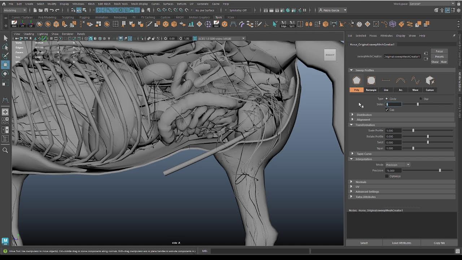Screen dimensions: 462x260
Task: Expand the Alignment section
Action: (x=401, y=120)
